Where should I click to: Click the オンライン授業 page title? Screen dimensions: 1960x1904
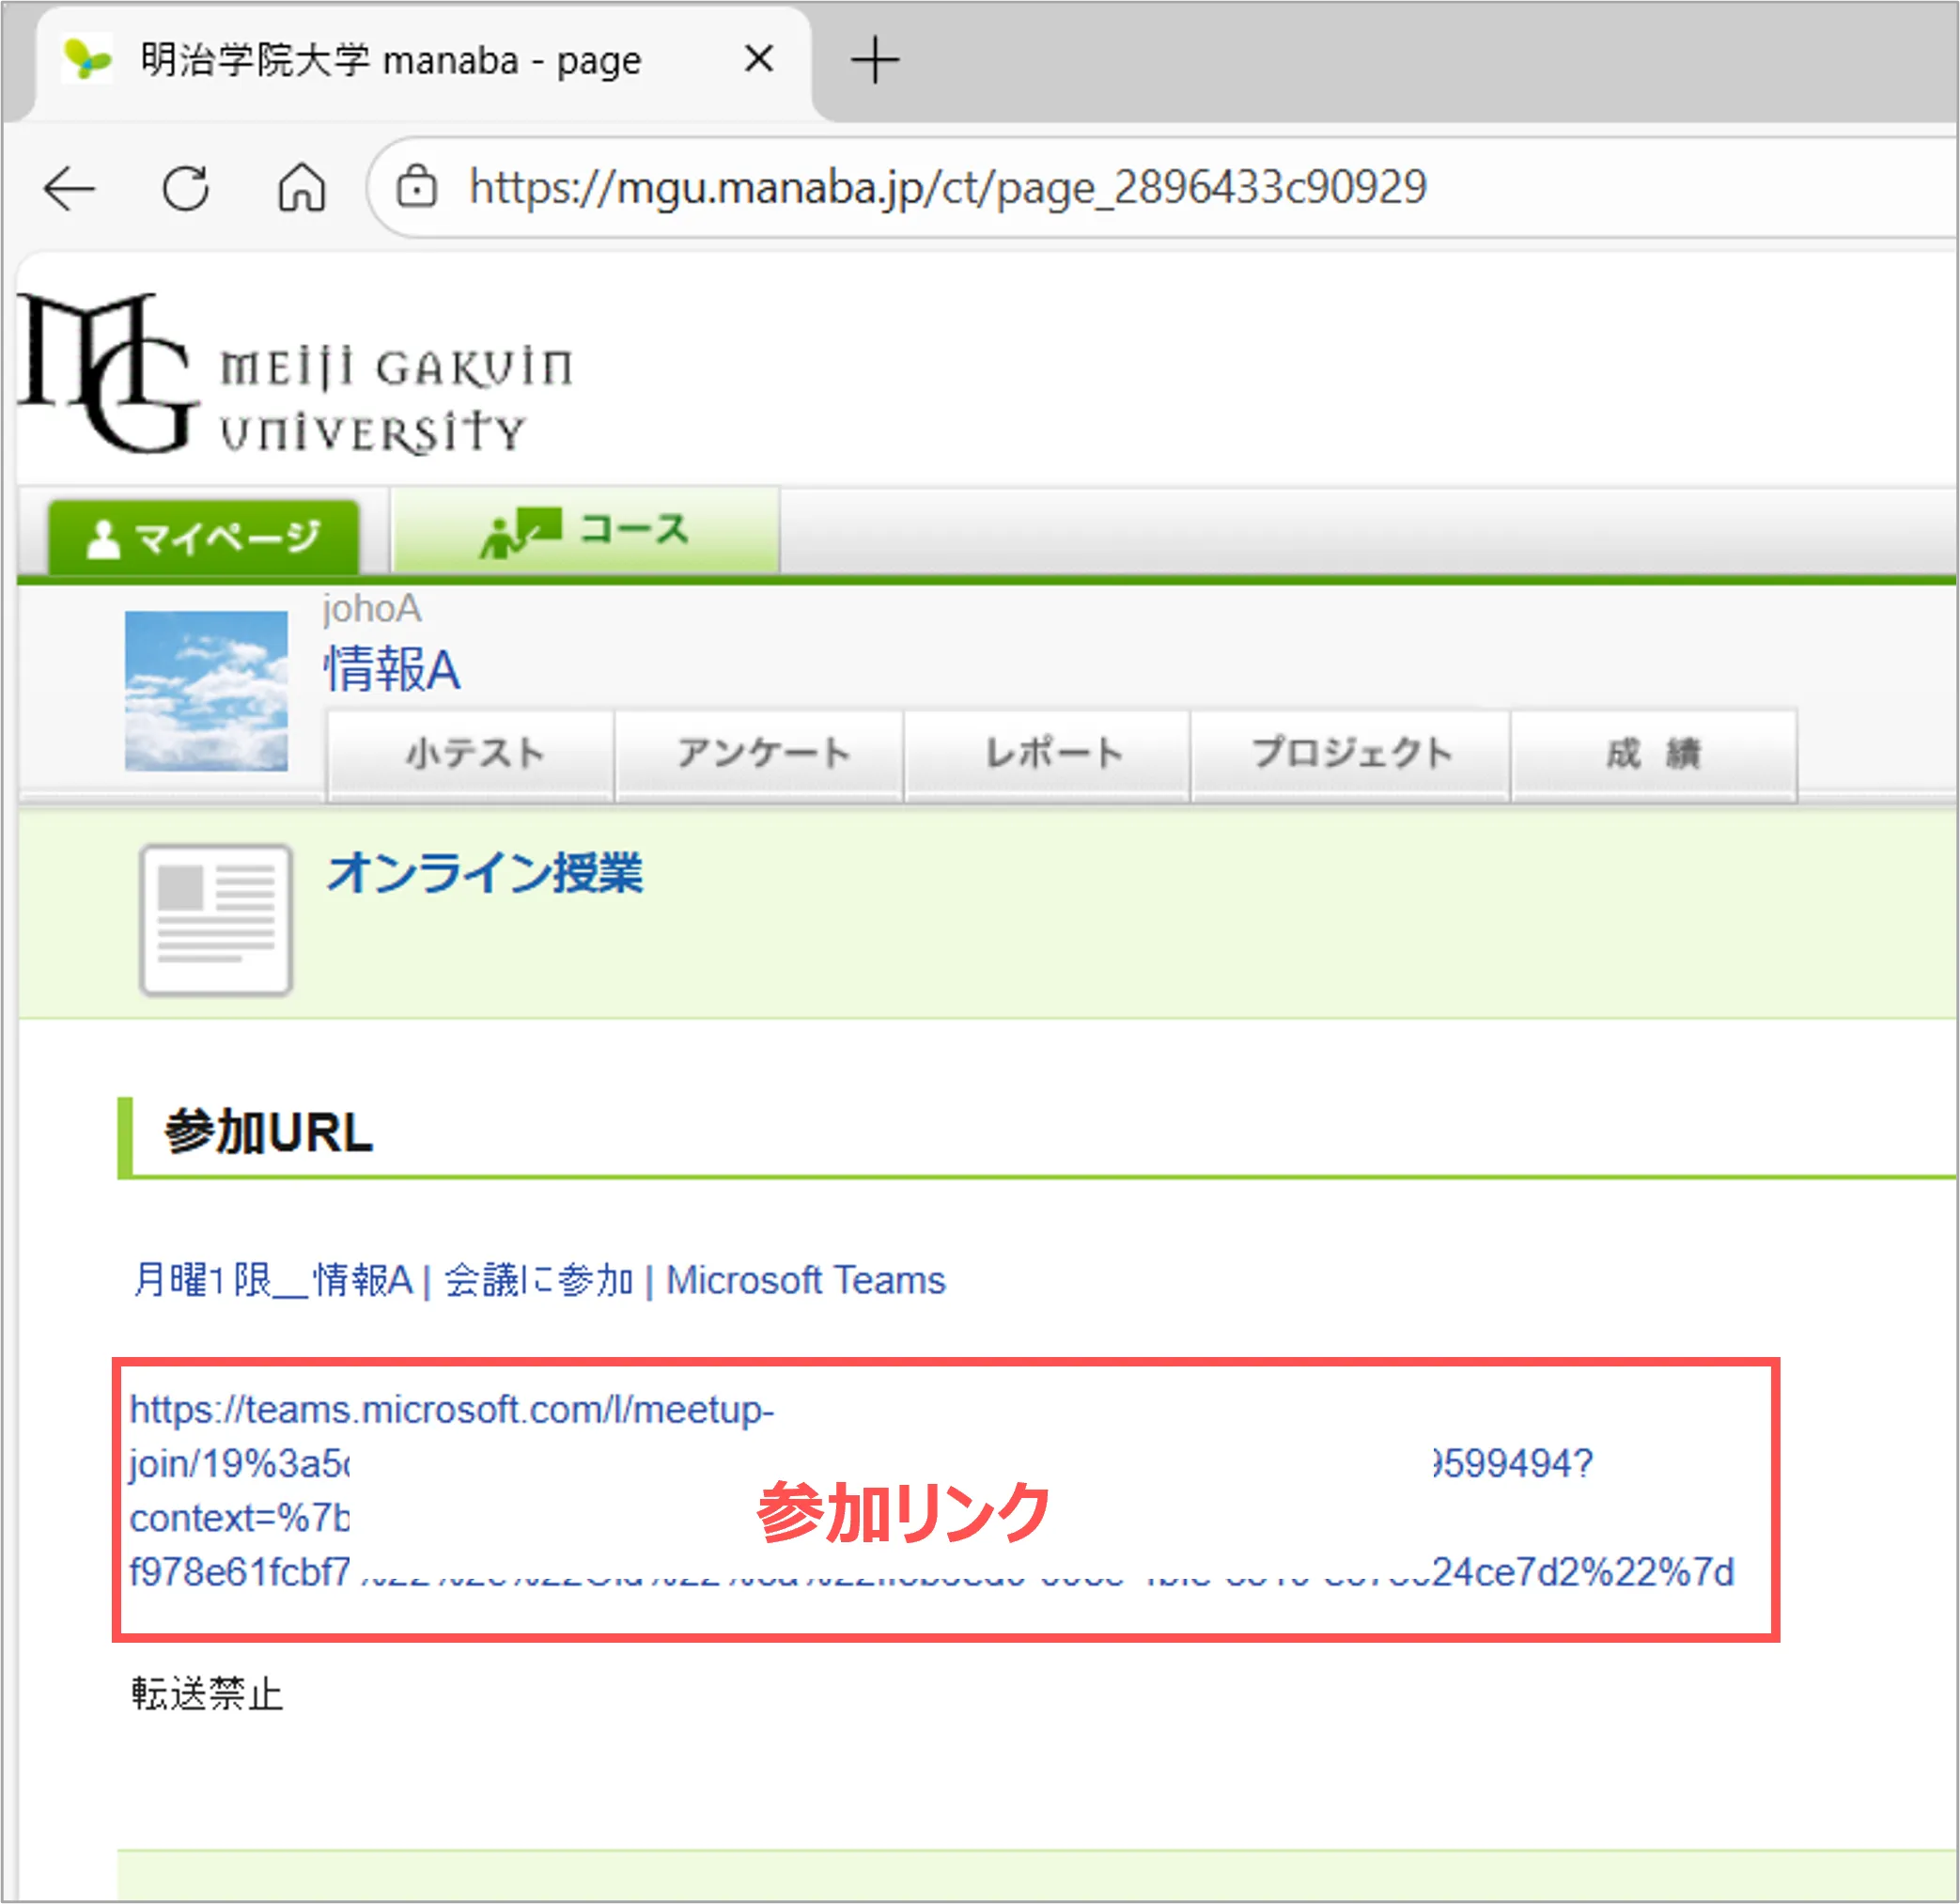[x=485, y=872]
